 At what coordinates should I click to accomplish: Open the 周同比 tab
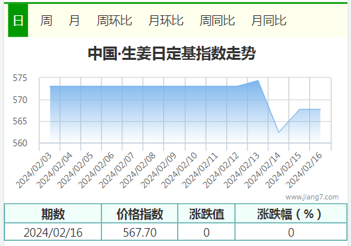(x=217, y=21)
